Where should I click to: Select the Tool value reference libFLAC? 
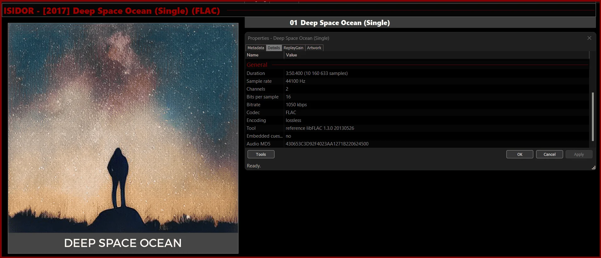pos(320,128)
